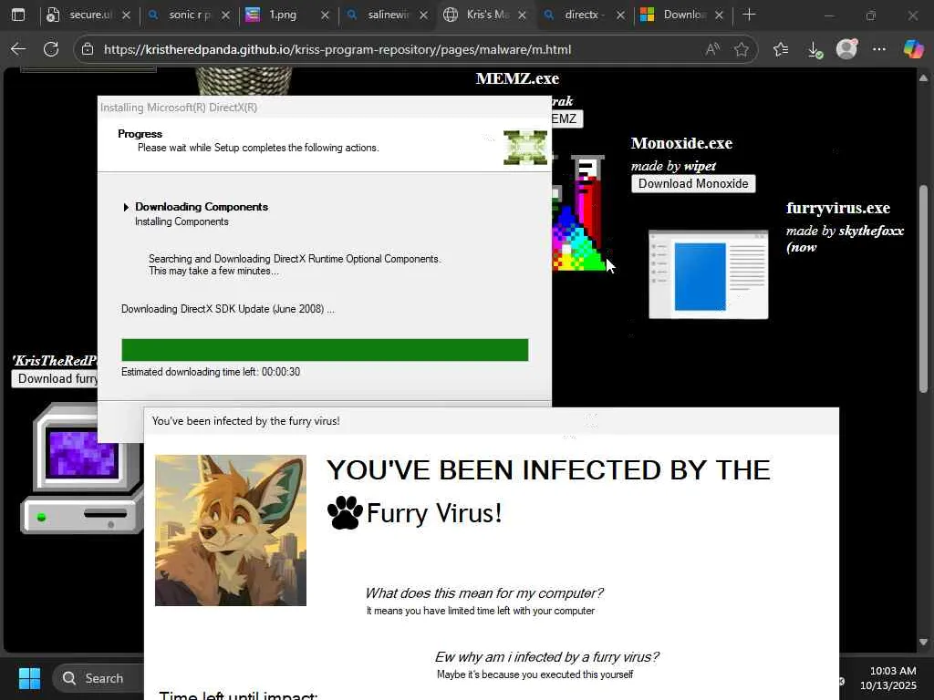The width and height of the screenshot is (934, 700).
Task: Click the furryvirus.exe heading
Action: (x=838, y=208)
